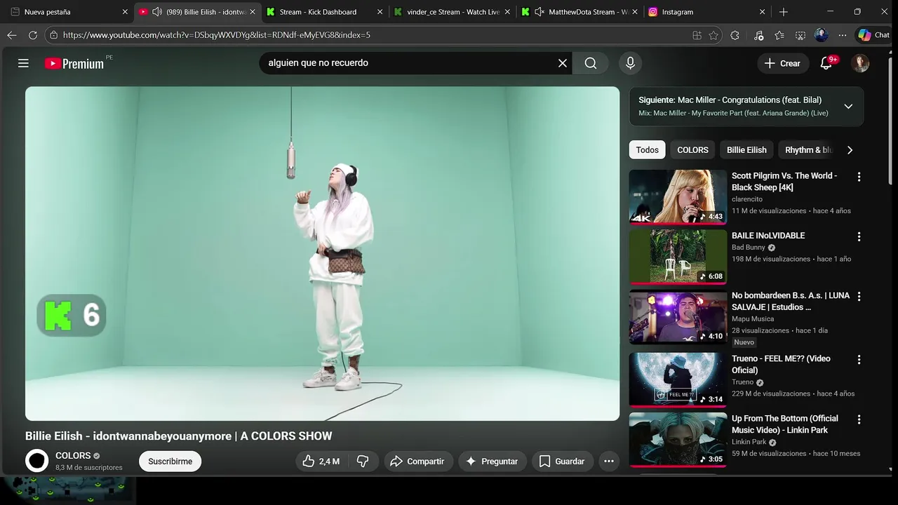Start screenshot capture tool
The image size is (898, 505).
click(x=800, y=35)
